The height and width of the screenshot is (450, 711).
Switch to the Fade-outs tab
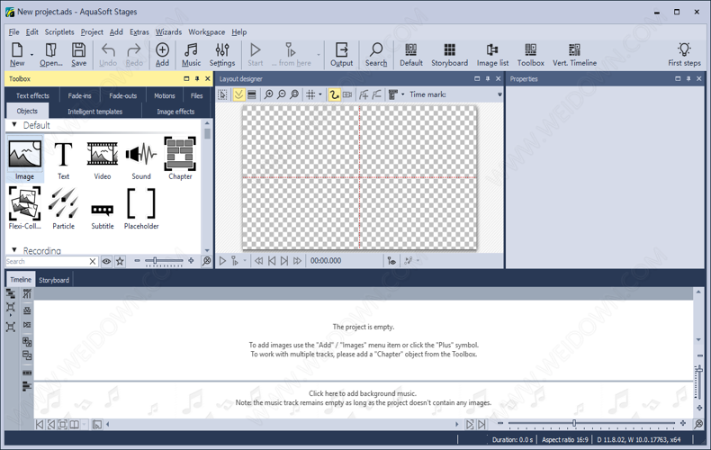click(123, 95)
